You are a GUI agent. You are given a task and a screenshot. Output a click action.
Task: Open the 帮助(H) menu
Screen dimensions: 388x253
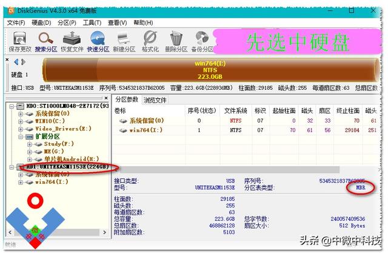[x=143, y=23]
